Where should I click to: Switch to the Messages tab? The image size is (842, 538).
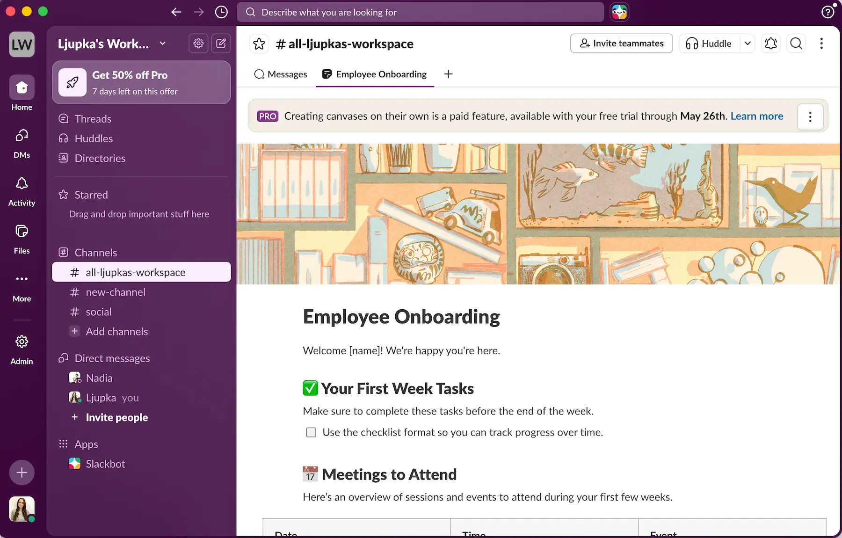280,74
